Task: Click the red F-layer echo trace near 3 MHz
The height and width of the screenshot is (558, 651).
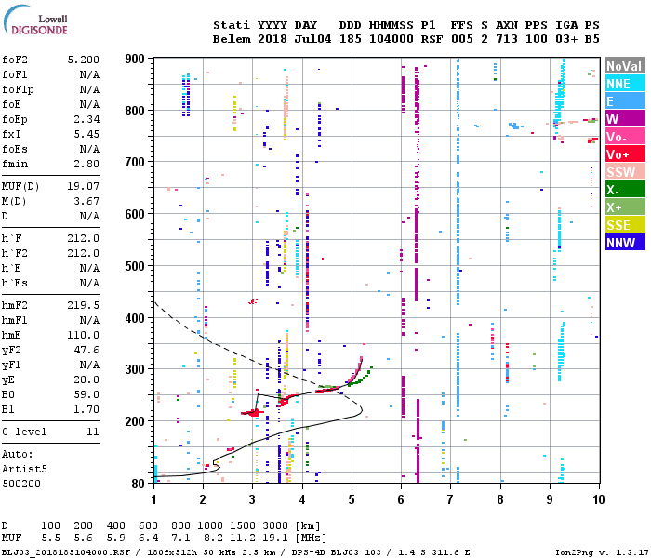Action: click(x=252, y=413)
